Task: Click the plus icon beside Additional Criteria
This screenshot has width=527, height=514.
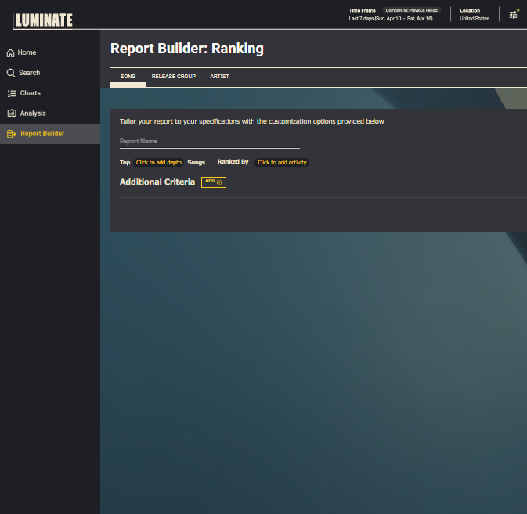Action: tap(219, 182)
